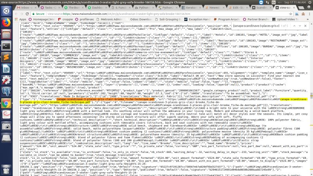Click the green Secure padlock indicator
The width and height of the screenshot is (313, 176).
(38, 14)
